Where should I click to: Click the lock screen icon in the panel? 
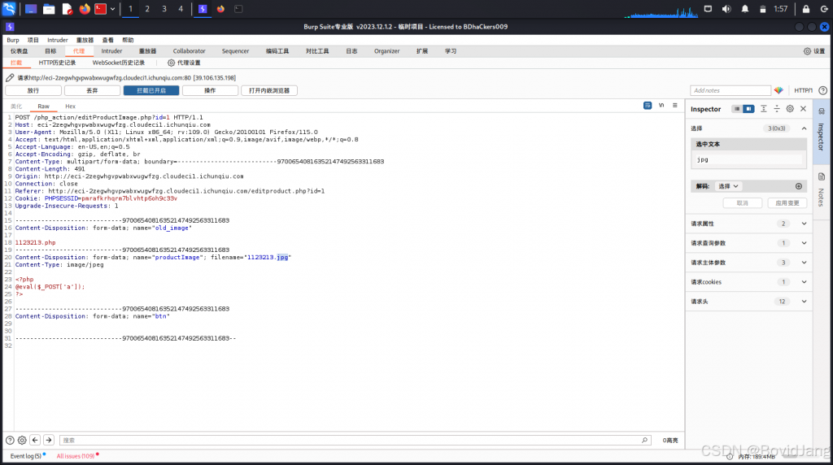(x=806, y=9)
